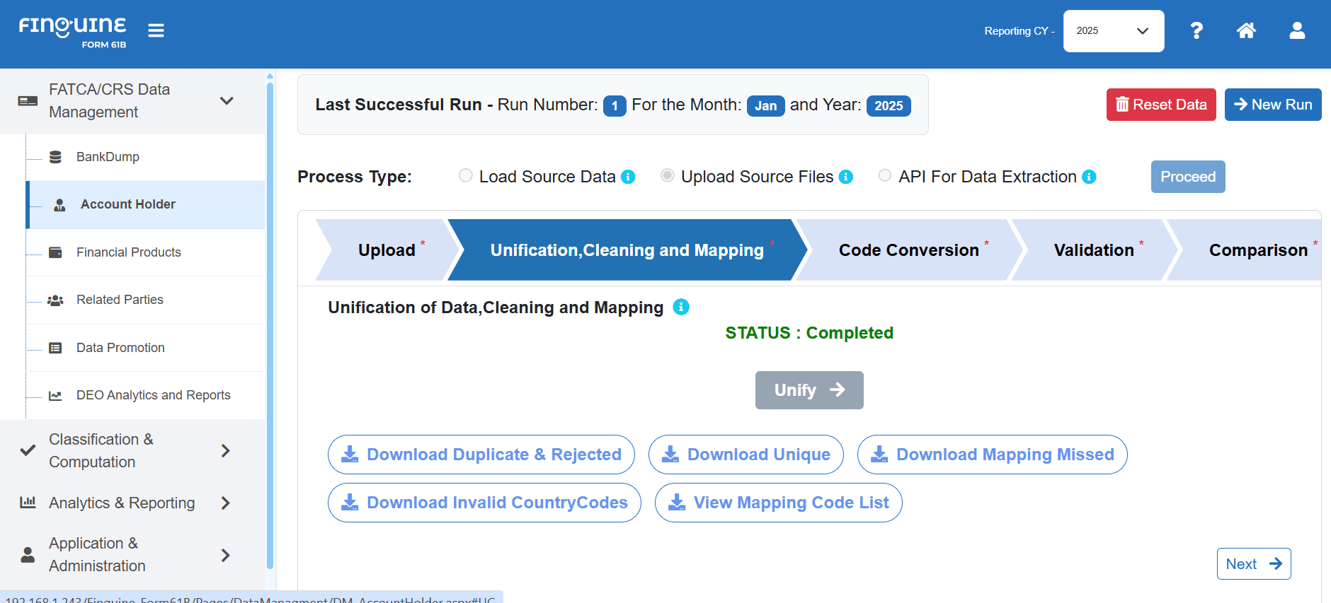Open the Validation step tab
Viewport: 1331px width, 603px height.
tap(1093, 250)
